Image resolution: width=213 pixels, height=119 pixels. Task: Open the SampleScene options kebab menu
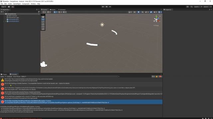tap(39, 14)
